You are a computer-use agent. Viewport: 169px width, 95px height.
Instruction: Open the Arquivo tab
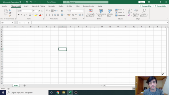4,6
